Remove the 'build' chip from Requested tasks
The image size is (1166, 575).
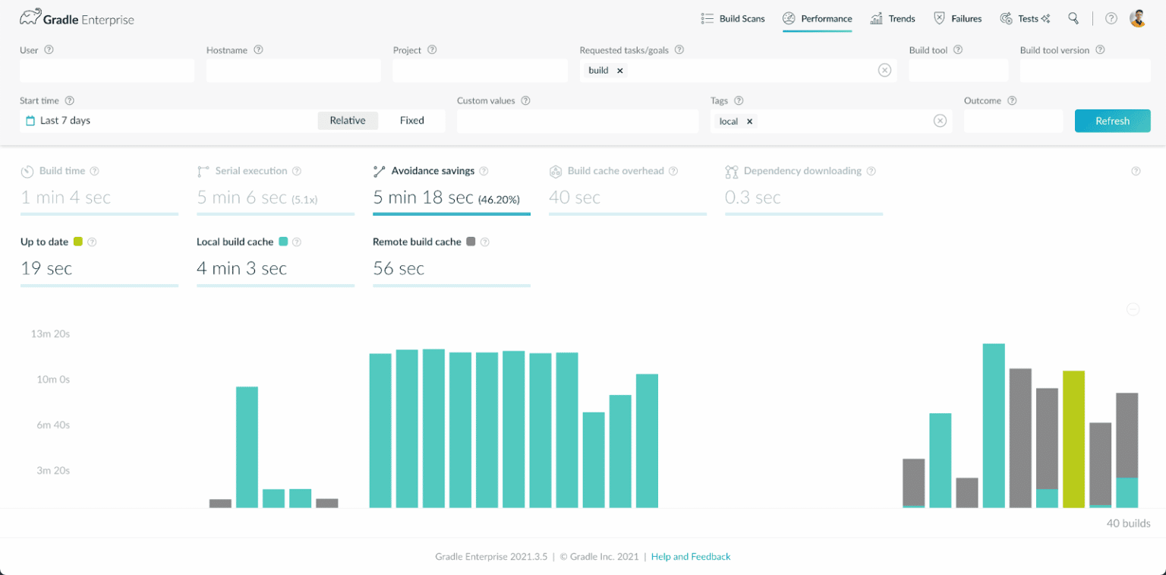[x=620, y=69]
